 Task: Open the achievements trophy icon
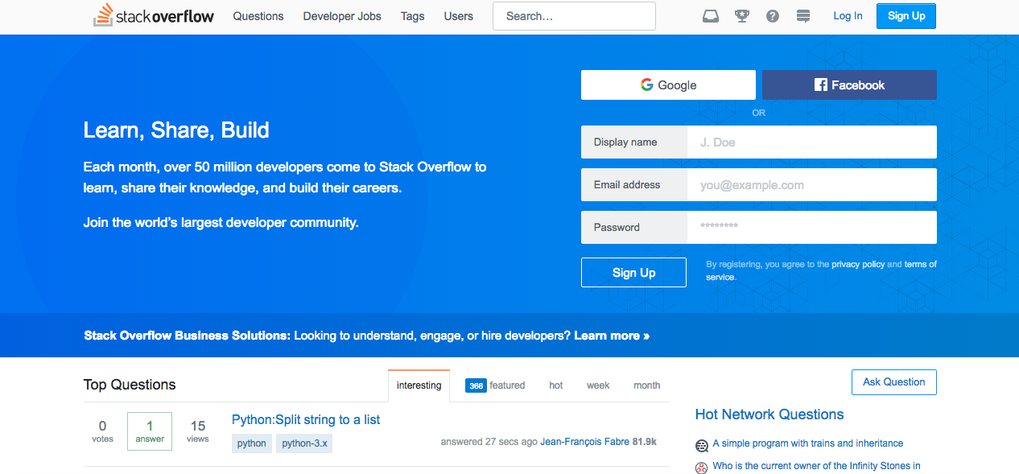(x=742, y=16)
